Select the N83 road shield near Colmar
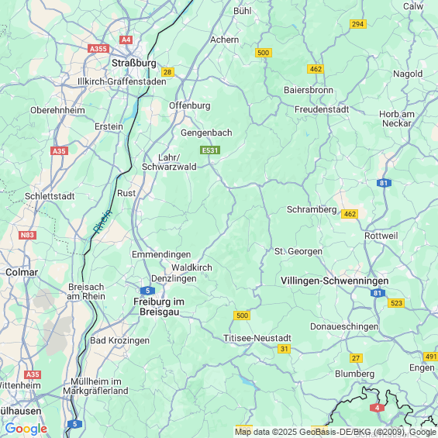This screenshot has width=438, height=438. click(x=27, y=235)
